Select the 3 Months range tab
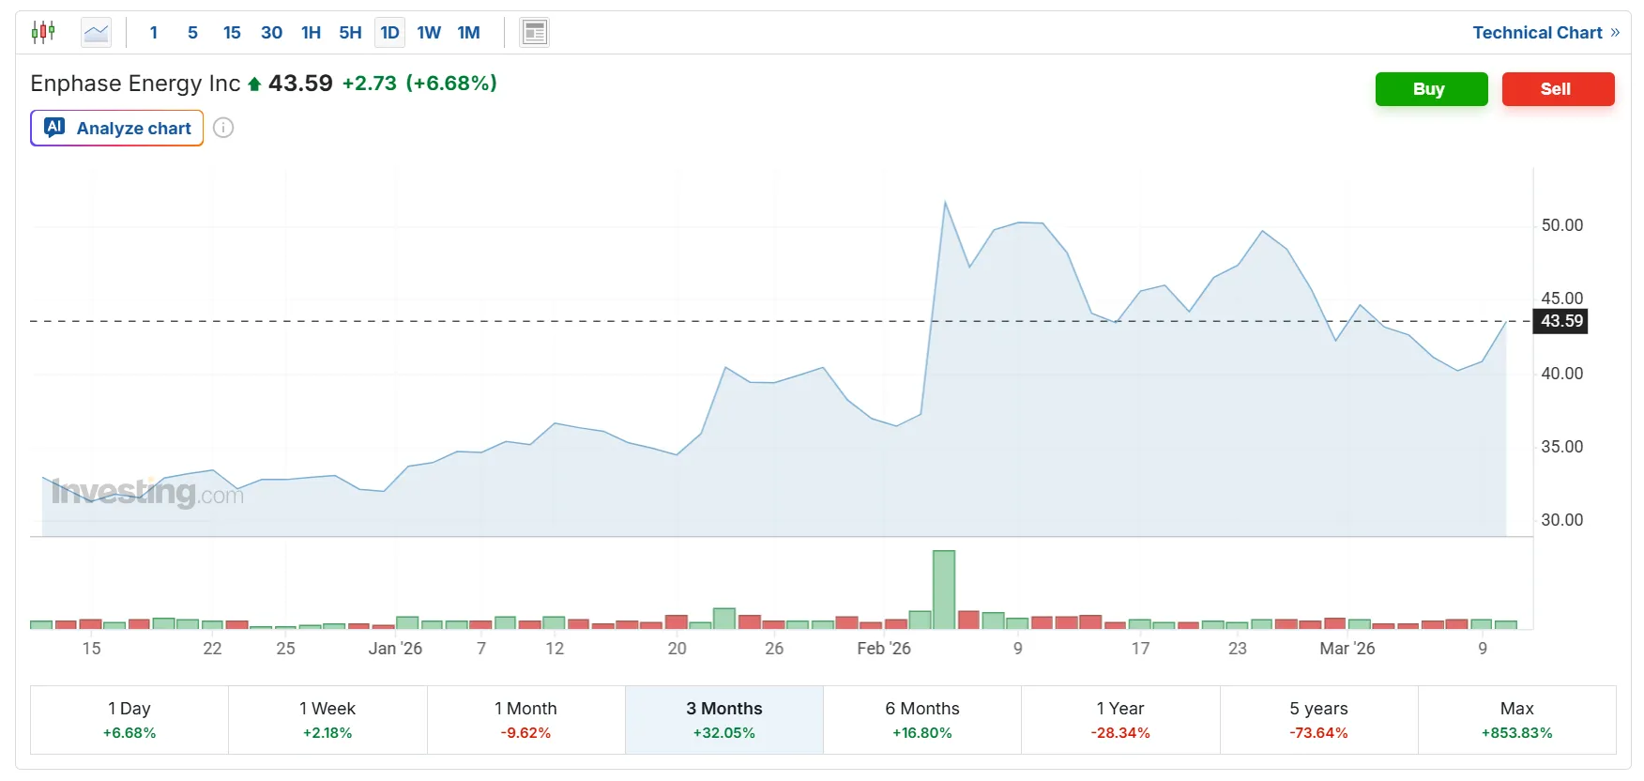The image size is (1644, 781). [723, 720]
